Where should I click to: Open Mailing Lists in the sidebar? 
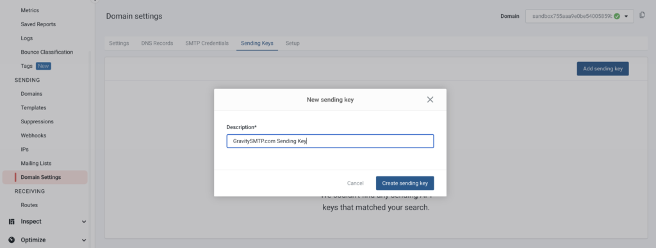(x=36, y=163)
